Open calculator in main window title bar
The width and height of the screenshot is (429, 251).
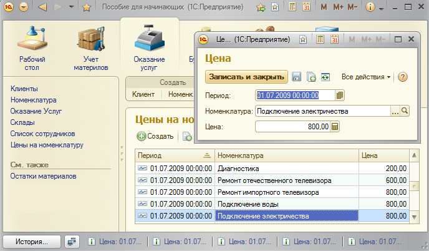click(292, 7)
